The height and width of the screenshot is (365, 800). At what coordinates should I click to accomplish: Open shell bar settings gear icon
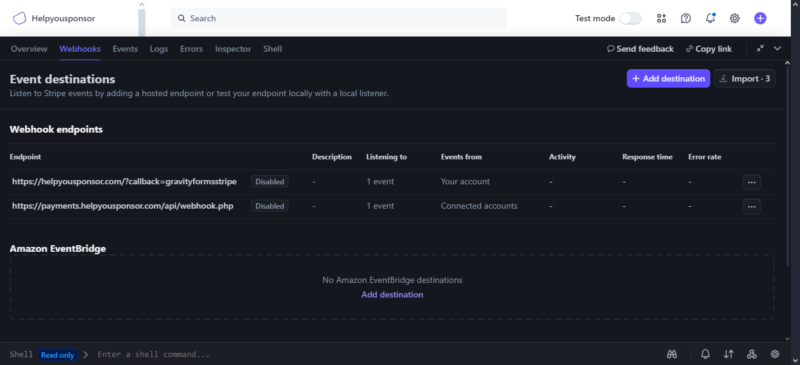775,354
